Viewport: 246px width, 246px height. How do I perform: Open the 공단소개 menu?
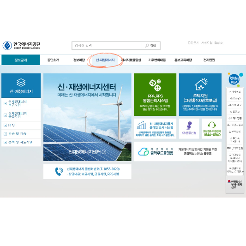point(54,60)
